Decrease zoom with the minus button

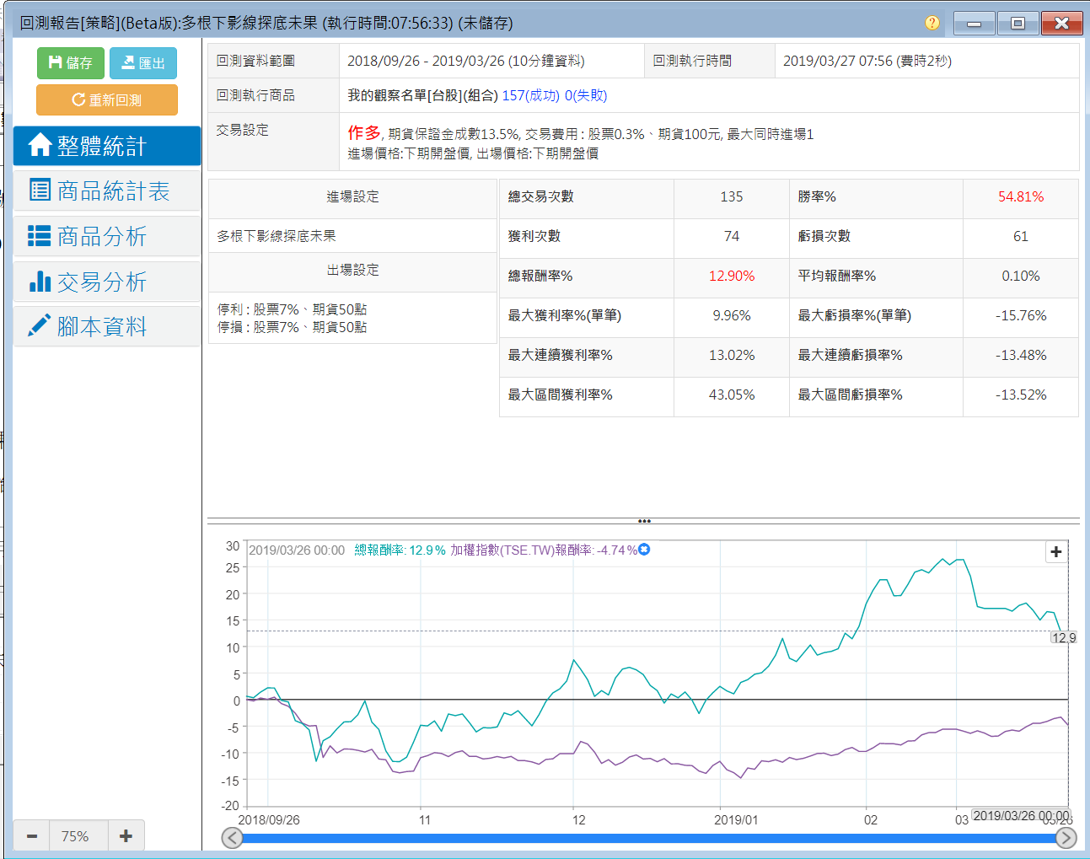[x=32, y=836]
